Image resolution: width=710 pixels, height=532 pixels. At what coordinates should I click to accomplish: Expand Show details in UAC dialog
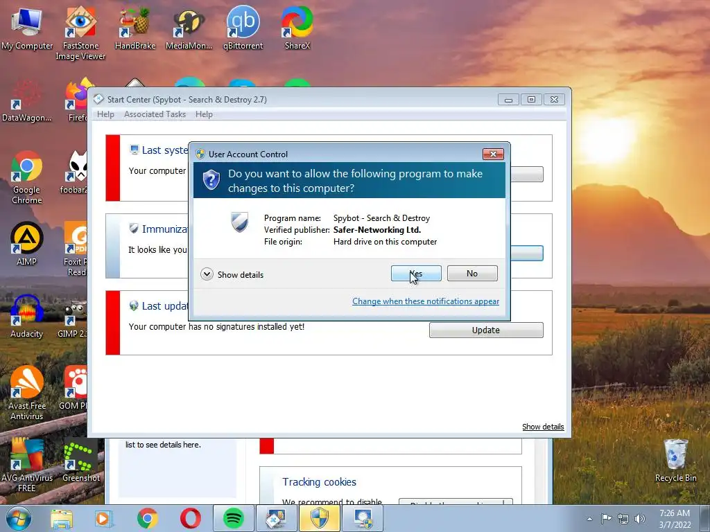click(232, 274)
